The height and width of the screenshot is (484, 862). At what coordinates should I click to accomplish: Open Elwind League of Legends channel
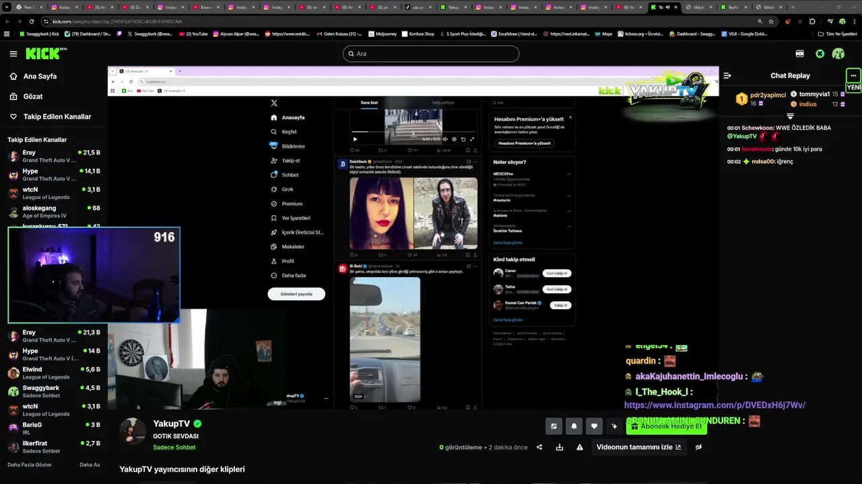point(54,373)
